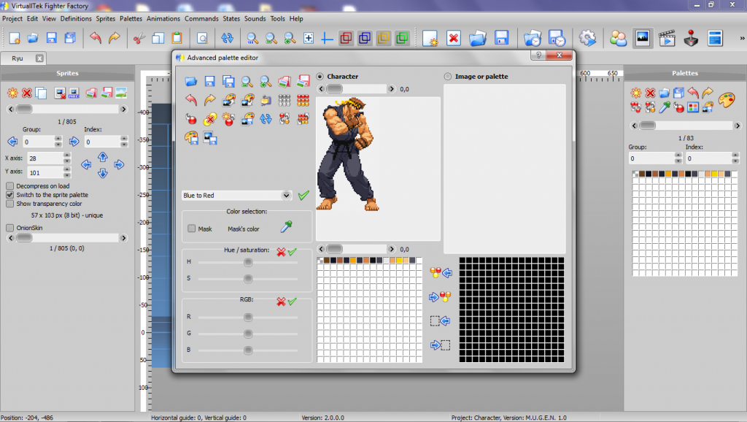
Task: Increase the X axis spinner value
Action: [x=67, y=155]
